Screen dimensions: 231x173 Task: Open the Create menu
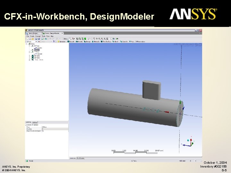coord(32,36)
